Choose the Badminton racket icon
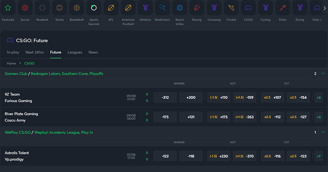The height and width of the screenshot is (172, 328). pos(162,8)
